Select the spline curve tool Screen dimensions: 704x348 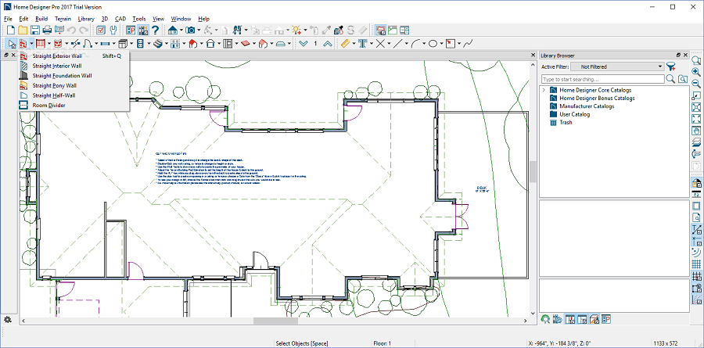point(469,44)
